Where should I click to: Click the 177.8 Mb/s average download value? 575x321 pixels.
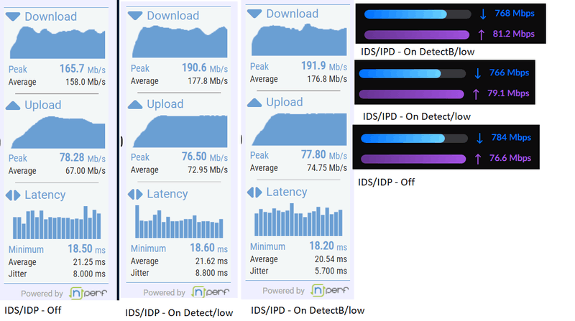[x=208, y=81]
